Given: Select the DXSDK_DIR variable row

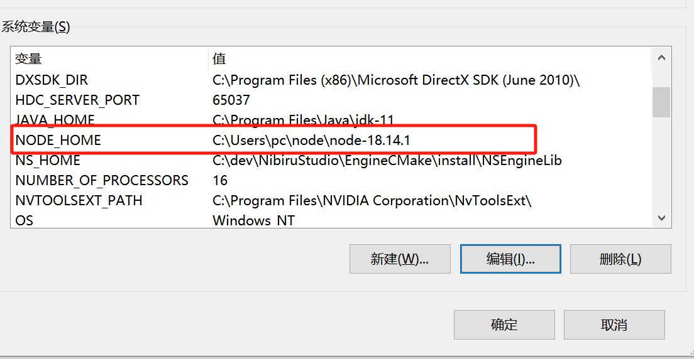Looking at the screenshot, I should [x=52, y=80].
